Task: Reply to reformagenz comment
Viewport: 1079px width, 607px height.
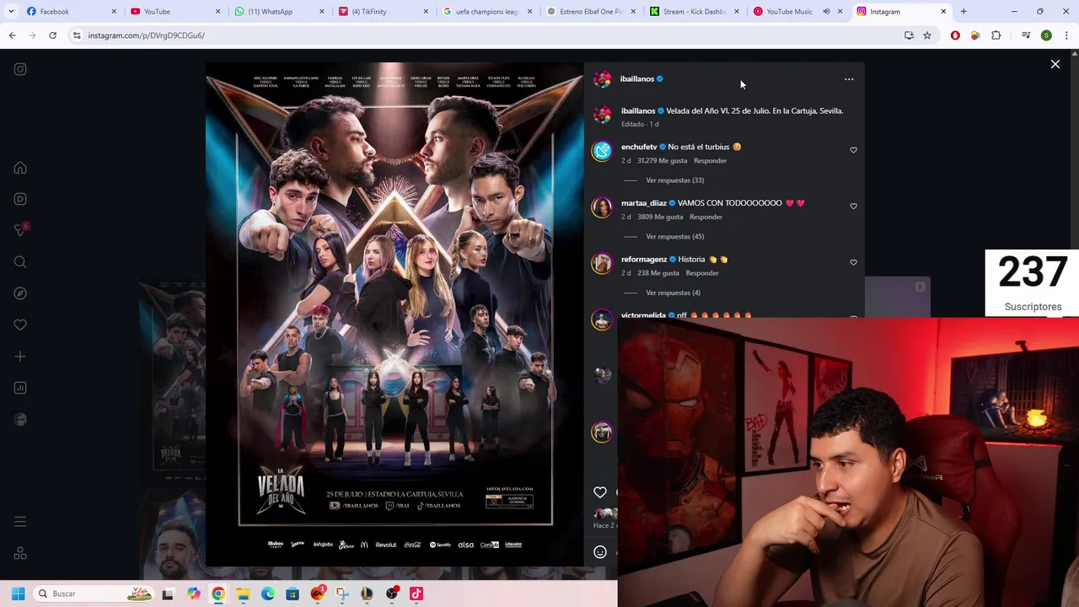Action: click(x=702, y=273)
